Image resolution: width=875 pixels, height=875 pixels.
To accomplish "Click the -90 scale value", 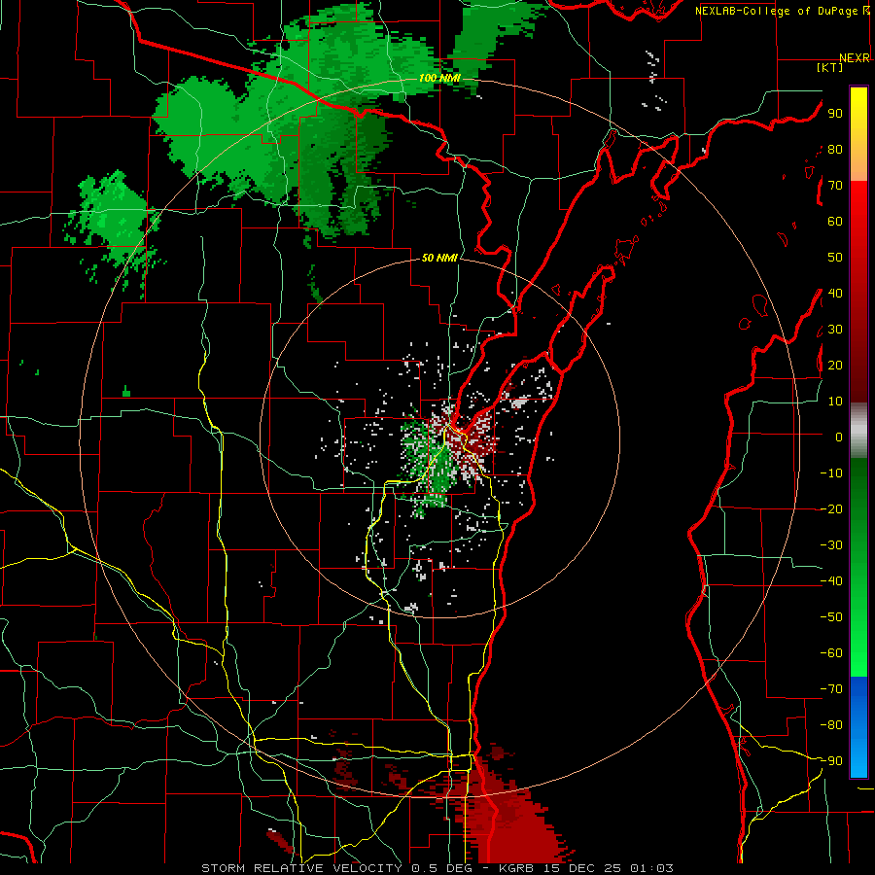I will [x=831, y=761].
